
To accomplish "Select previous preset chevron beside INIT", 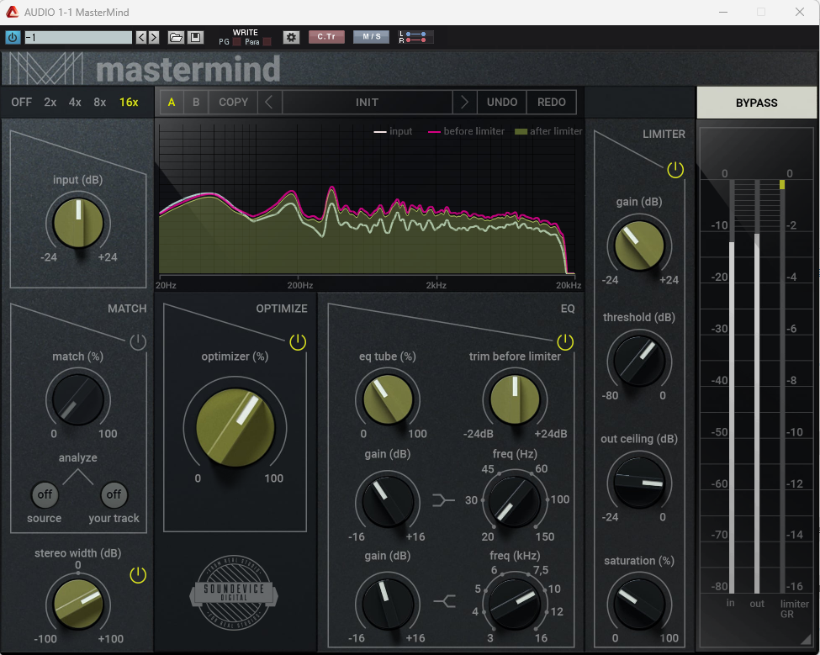I will (x=269, y=102).
